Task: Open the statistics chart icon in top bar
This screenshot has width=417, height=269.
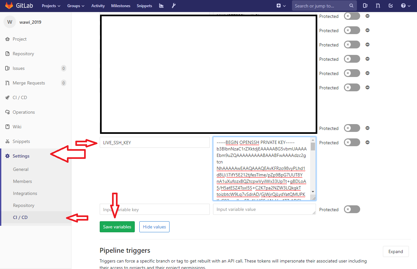Action: (161, 6)
